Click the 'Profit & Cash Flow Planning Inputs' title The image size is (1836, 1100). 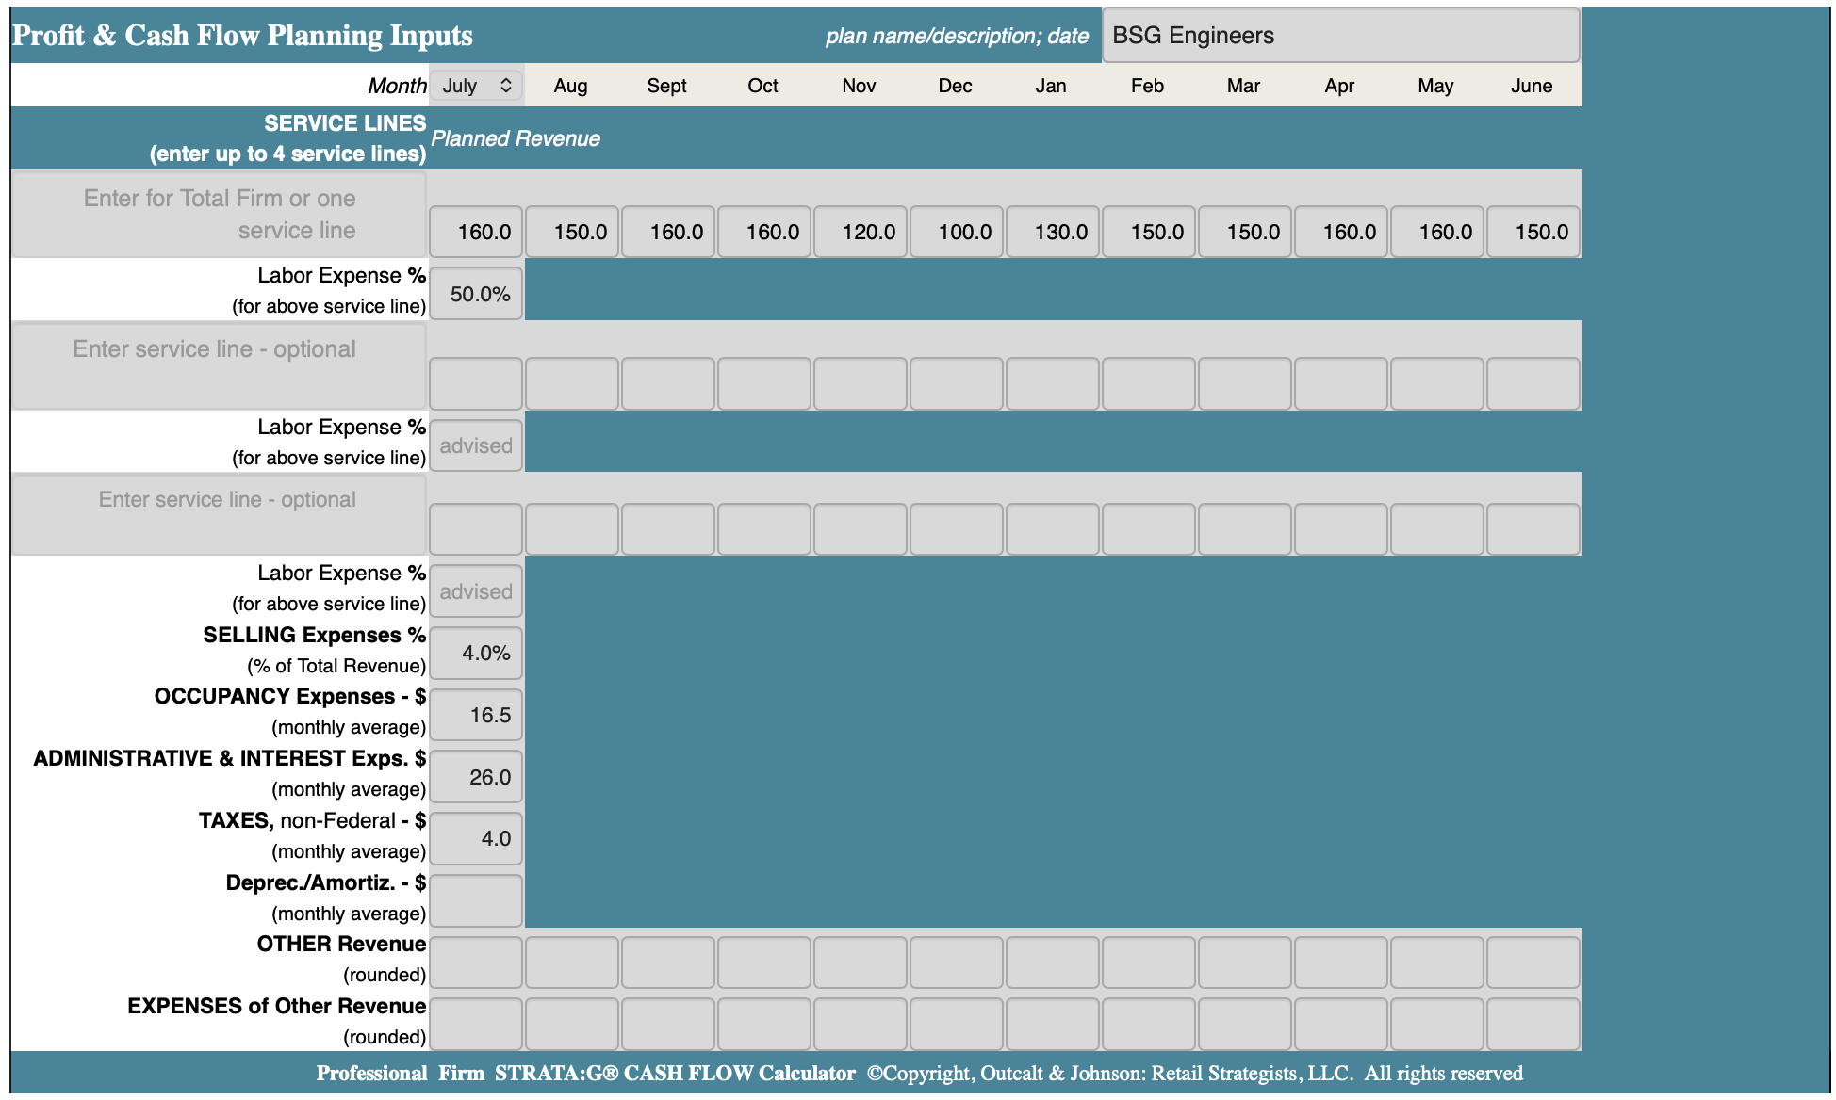[x=242, y=36]
